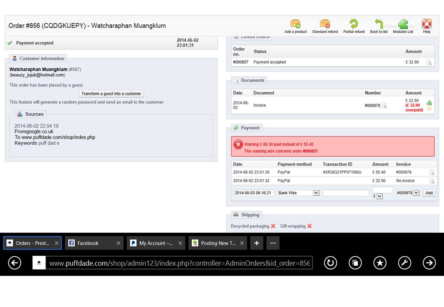Open browser page tools wrench
This screenshot has width=444, height=307.
click(405, 263)
